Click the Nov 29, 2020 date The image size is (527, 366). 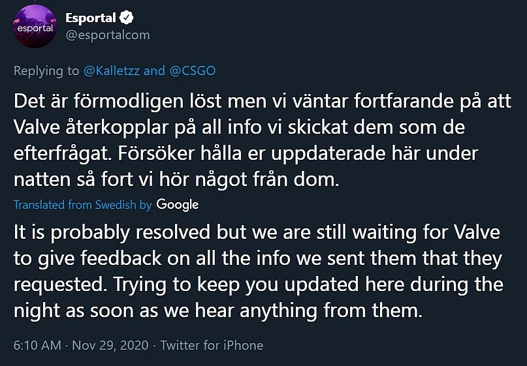pos(110,345)
